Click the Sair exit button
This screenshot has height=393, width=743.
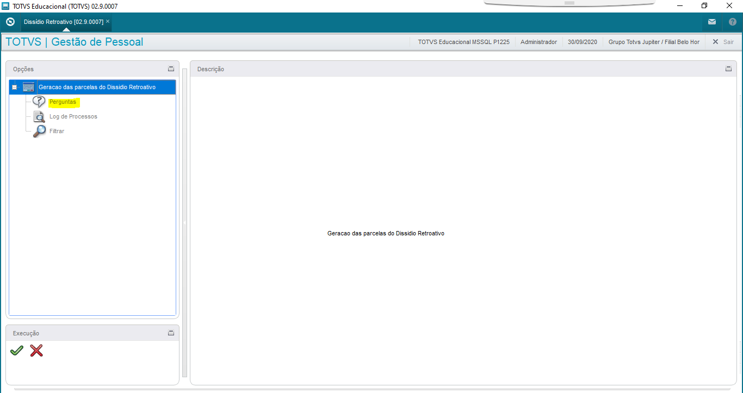723,42
